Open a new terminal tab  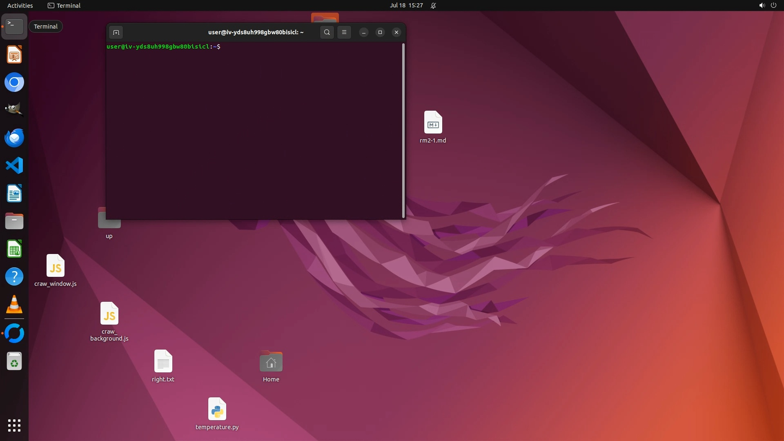(x=116, y=32)
